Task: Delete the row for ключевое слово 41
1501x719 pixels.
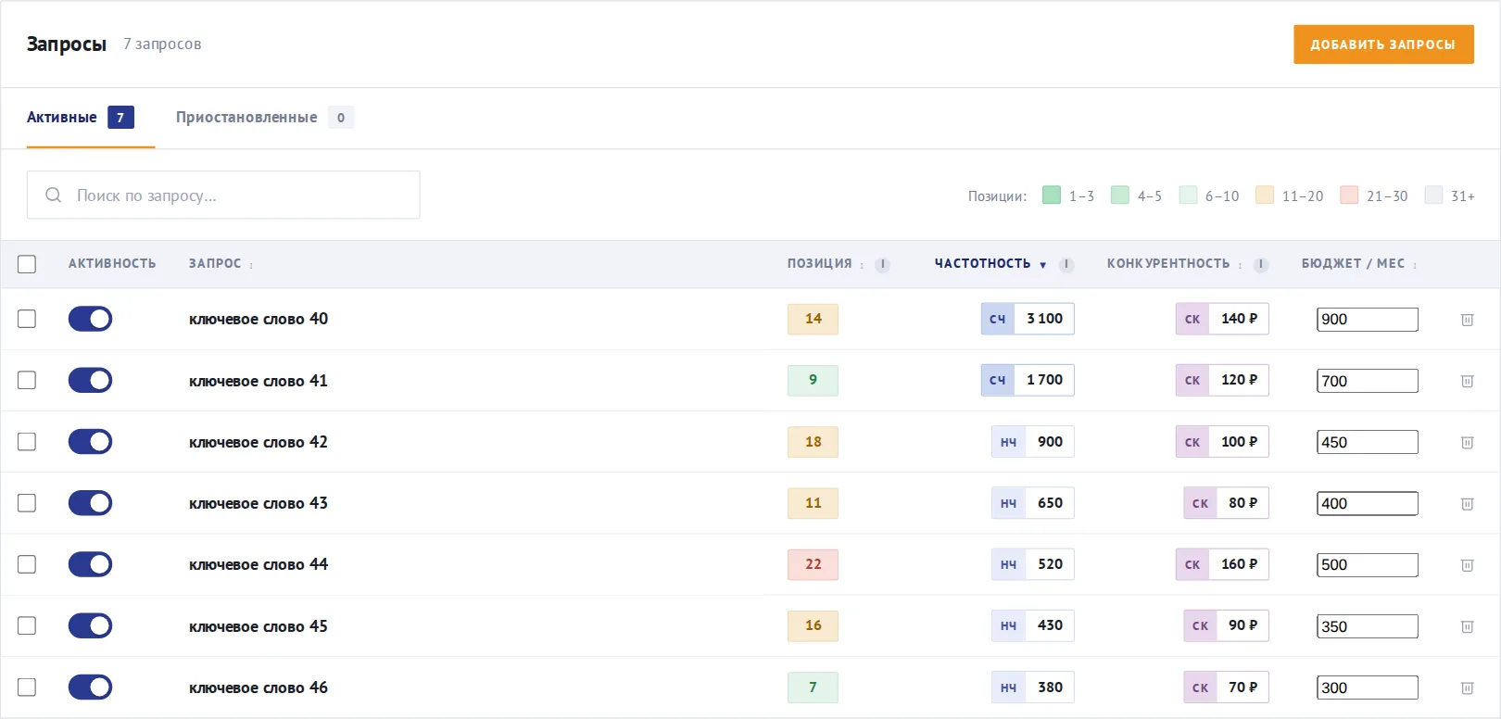Action: (1467, 381)
